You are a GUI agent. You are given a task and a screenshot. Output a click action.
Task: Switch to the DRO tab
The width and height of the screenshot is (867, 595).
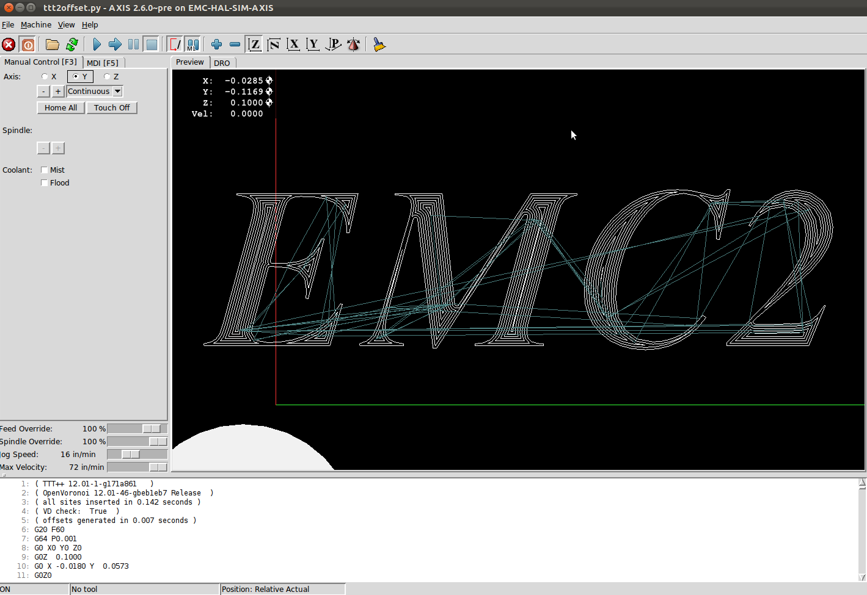[222, 63]
